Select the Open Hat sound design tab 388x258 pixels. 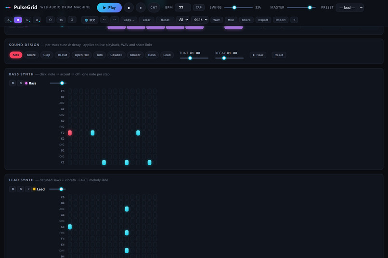[82, 55]
